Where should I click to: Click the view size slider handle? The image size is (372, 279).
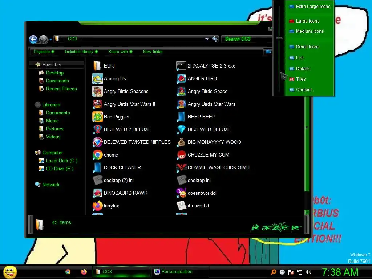point(279,39)
